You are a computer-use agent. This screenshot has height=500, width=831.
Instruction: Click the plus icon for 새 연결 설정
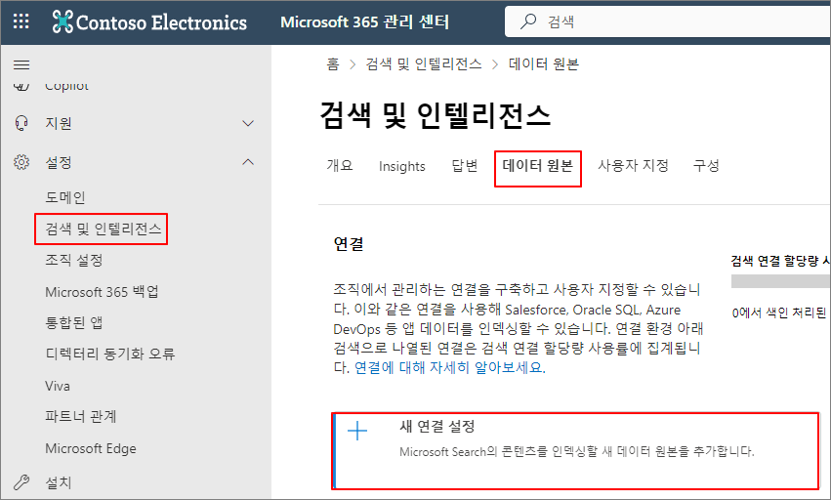[357, 431]
